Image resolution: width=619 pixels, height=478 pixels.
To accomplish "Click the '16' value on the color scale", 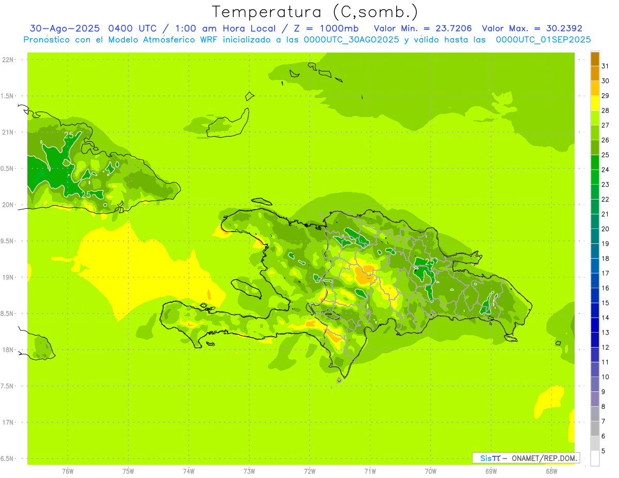I will pos(606,288).
